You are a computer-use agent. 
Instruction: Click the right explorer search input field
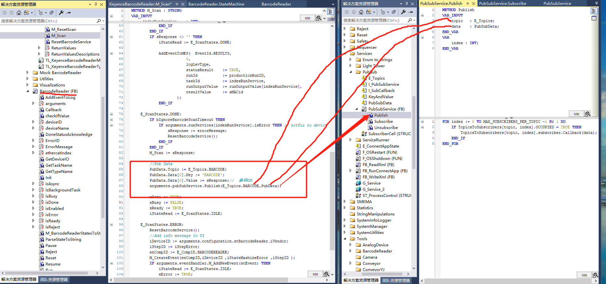click(374, 20)
